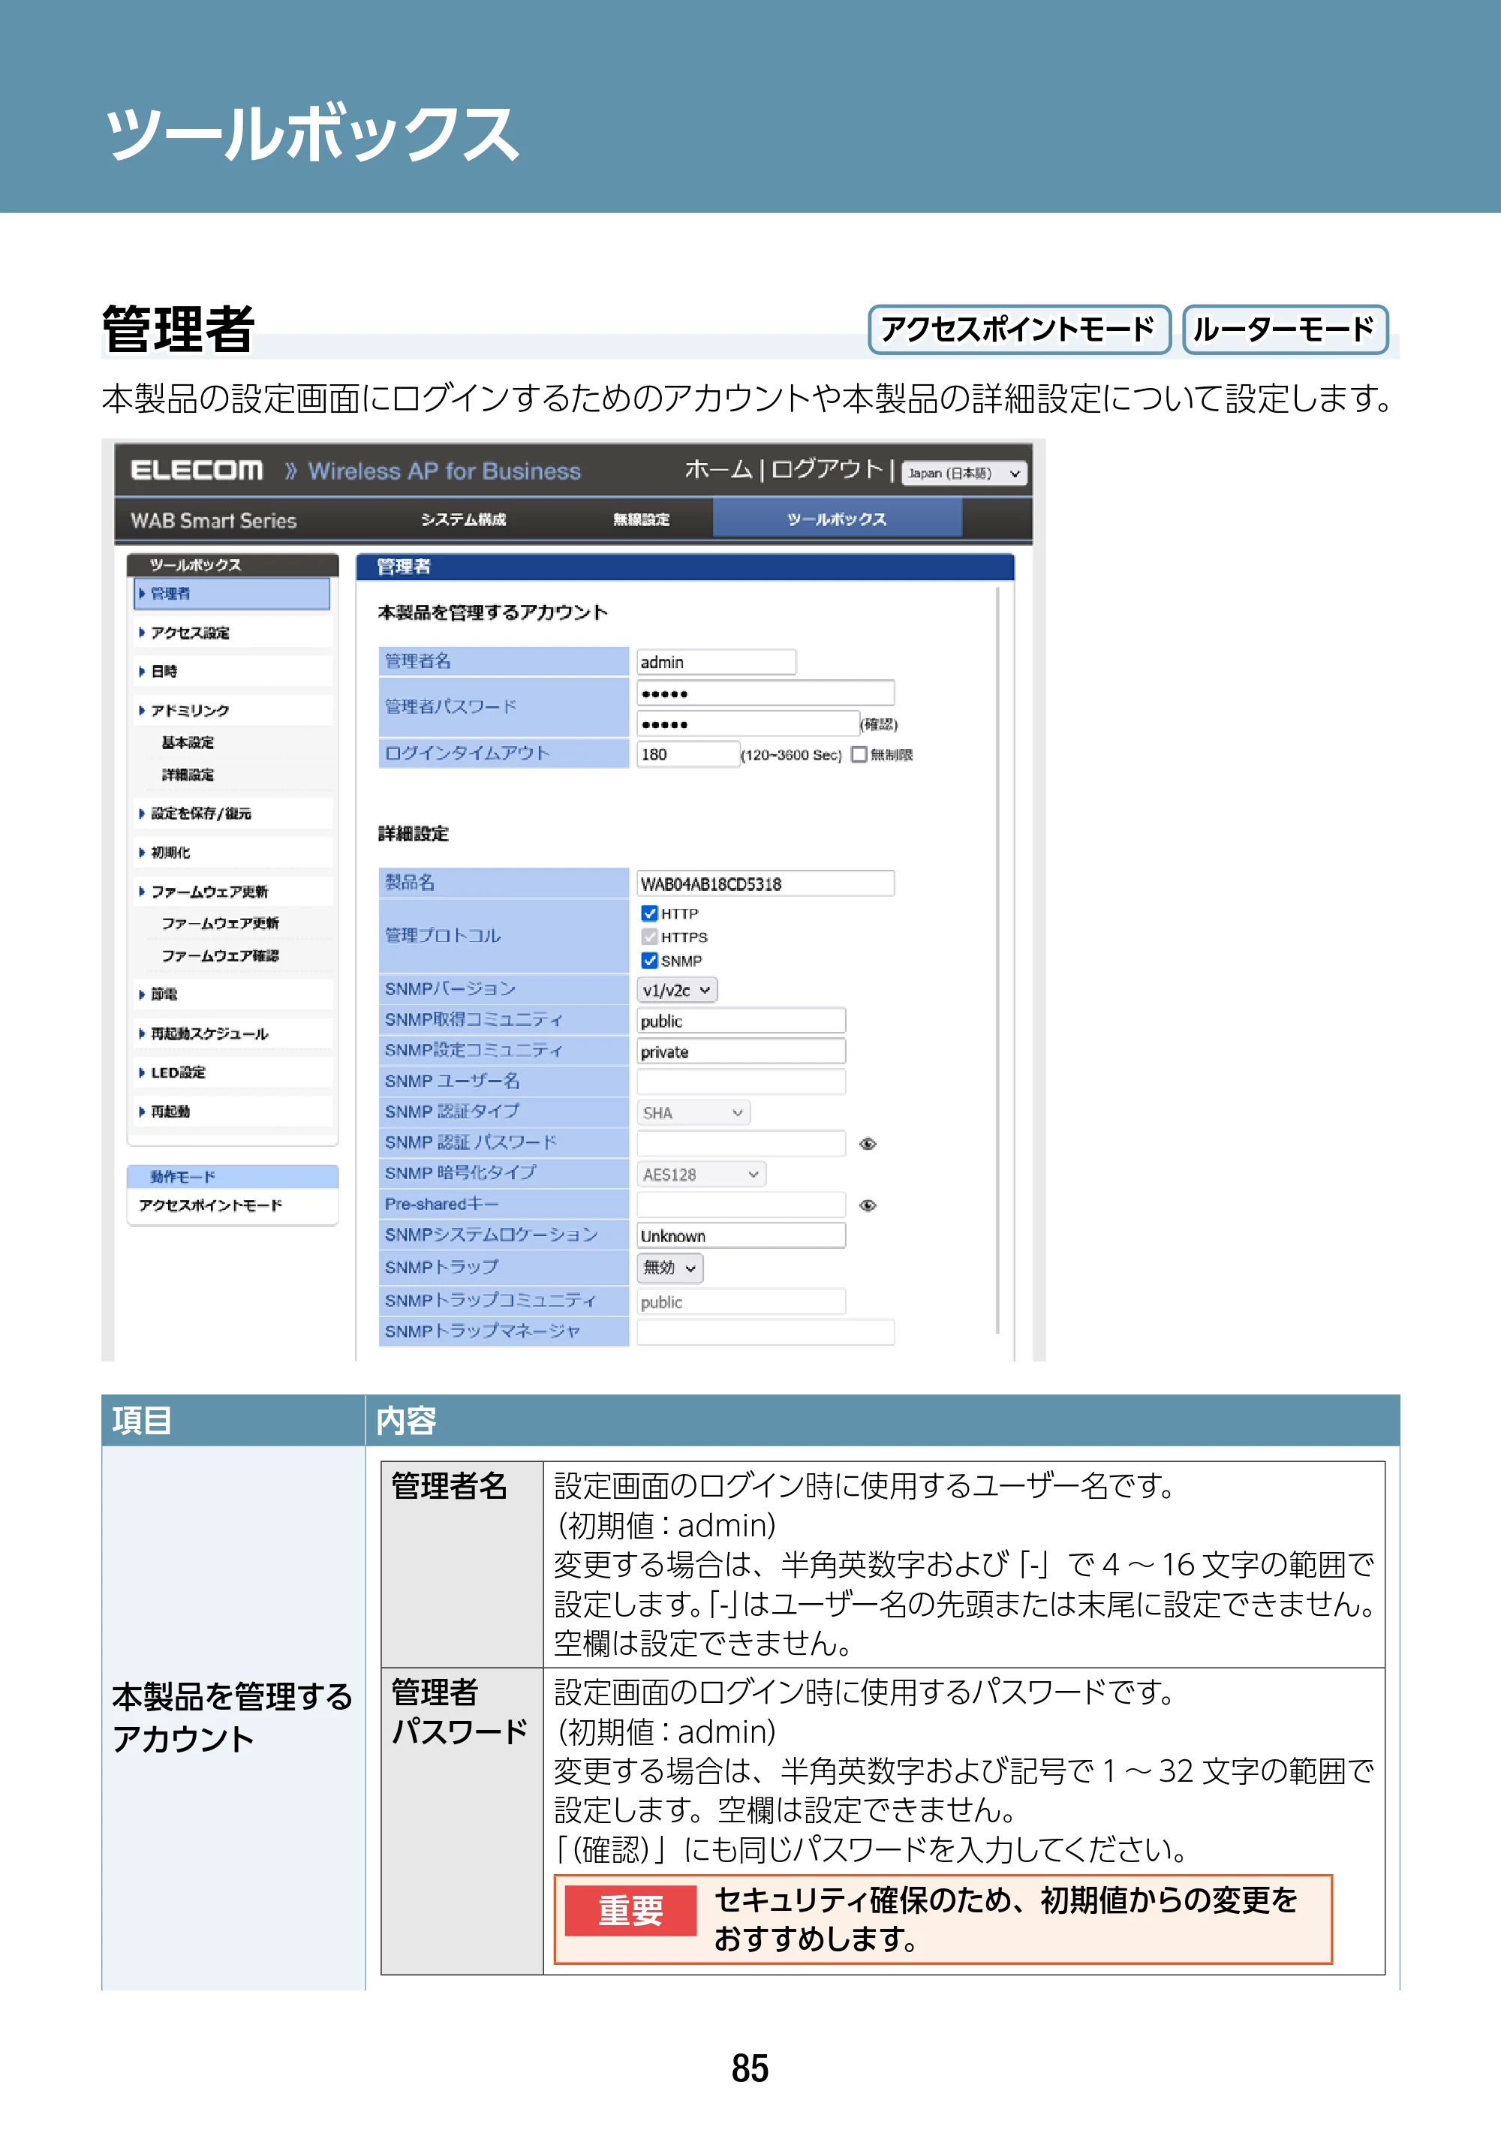This screenshot has width=1501, height=2130.
Task: Click the first 管理者パスワード field
Action: tap(766, 693)
